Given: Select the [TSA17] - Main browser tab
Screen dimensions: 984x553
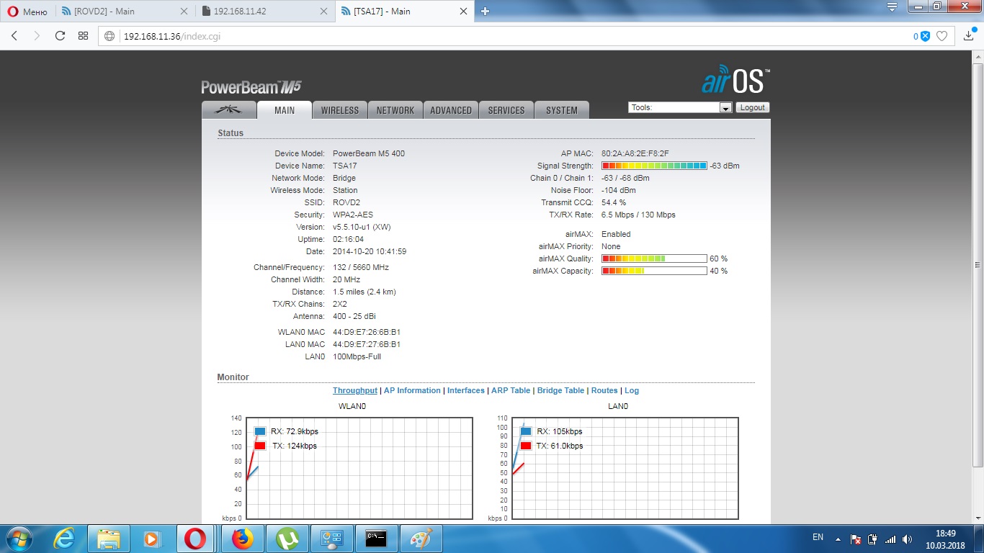Looking at the screenshot, I should pyautogui.click(x=406, y=12).
